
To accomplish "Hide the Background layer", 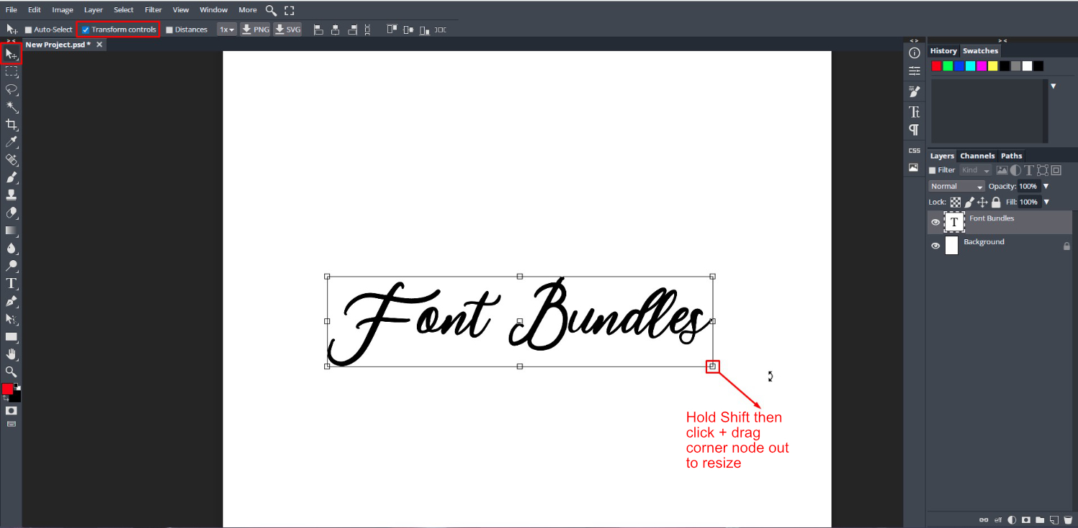I will [935, 246].
